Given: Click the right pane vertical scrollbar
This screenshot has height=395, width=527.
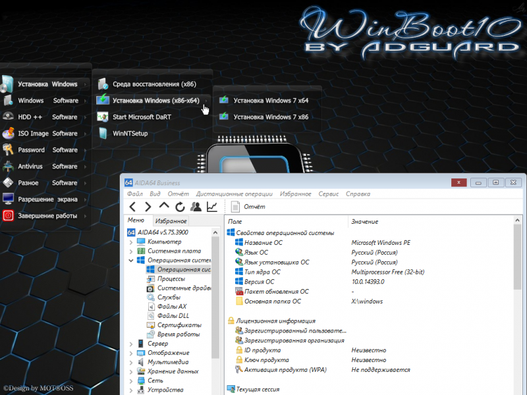Looking at the screenshot, I should click(517, 302).
